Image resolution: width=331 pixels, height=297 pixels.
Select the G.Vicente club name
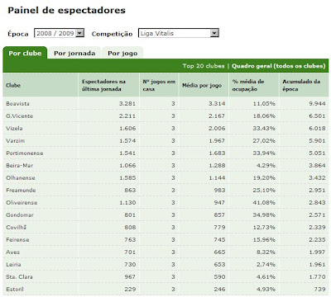(x=19, y=116)
